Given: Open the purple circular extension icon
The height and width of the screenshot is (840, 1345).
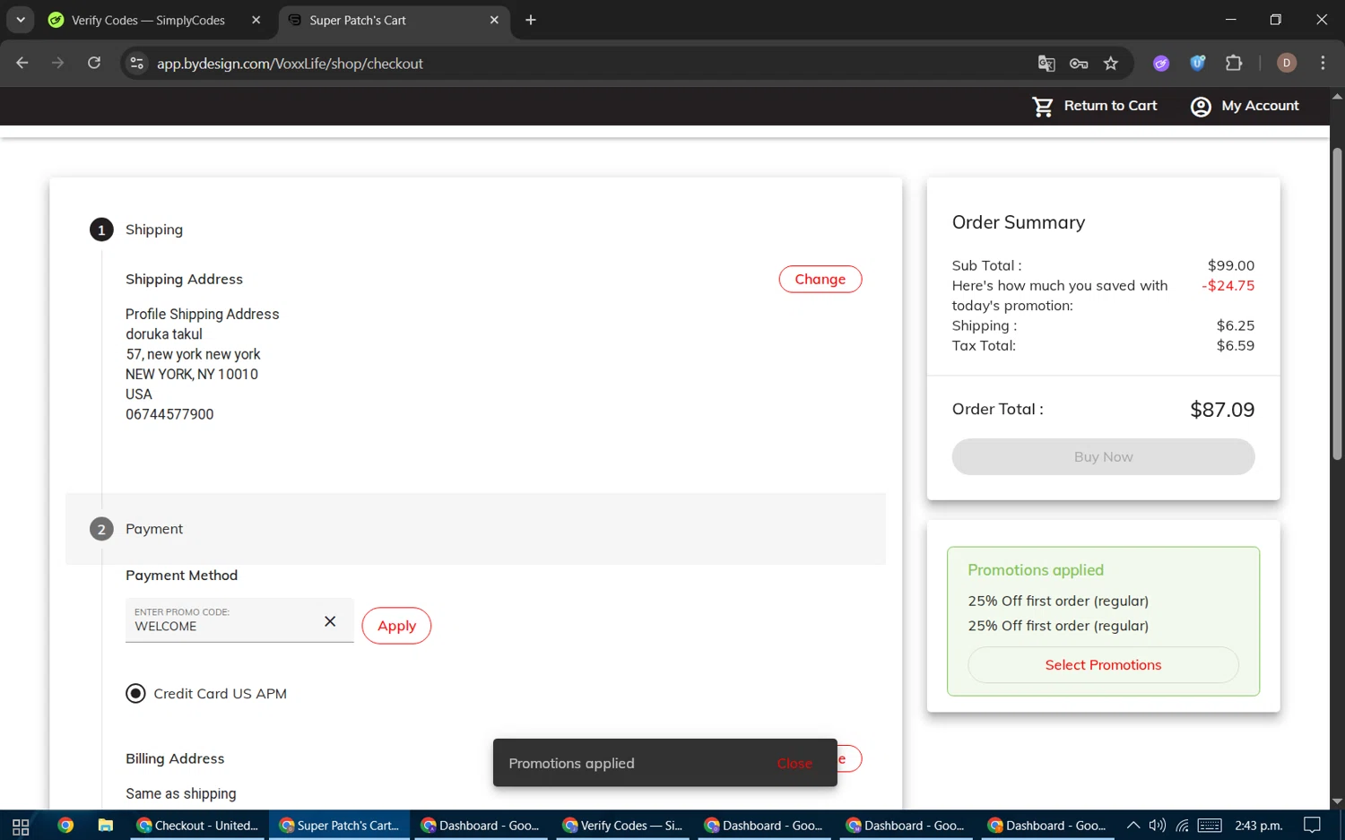Looking at the screenshot, I should click(1161, 63).
